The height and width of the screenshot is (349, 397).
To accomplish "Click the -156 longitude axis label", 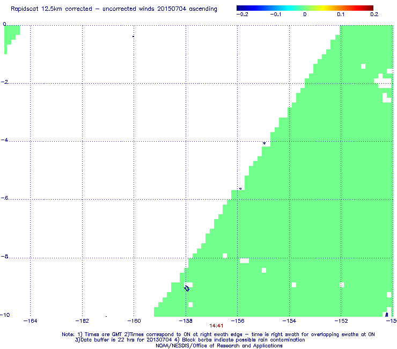I will 238,321.
